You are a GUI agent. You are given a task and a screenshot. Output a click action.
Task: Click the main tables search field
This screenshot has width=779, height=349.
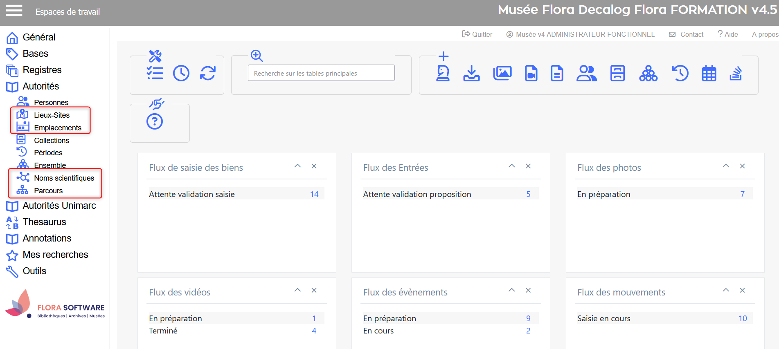(x=321, y=73)
